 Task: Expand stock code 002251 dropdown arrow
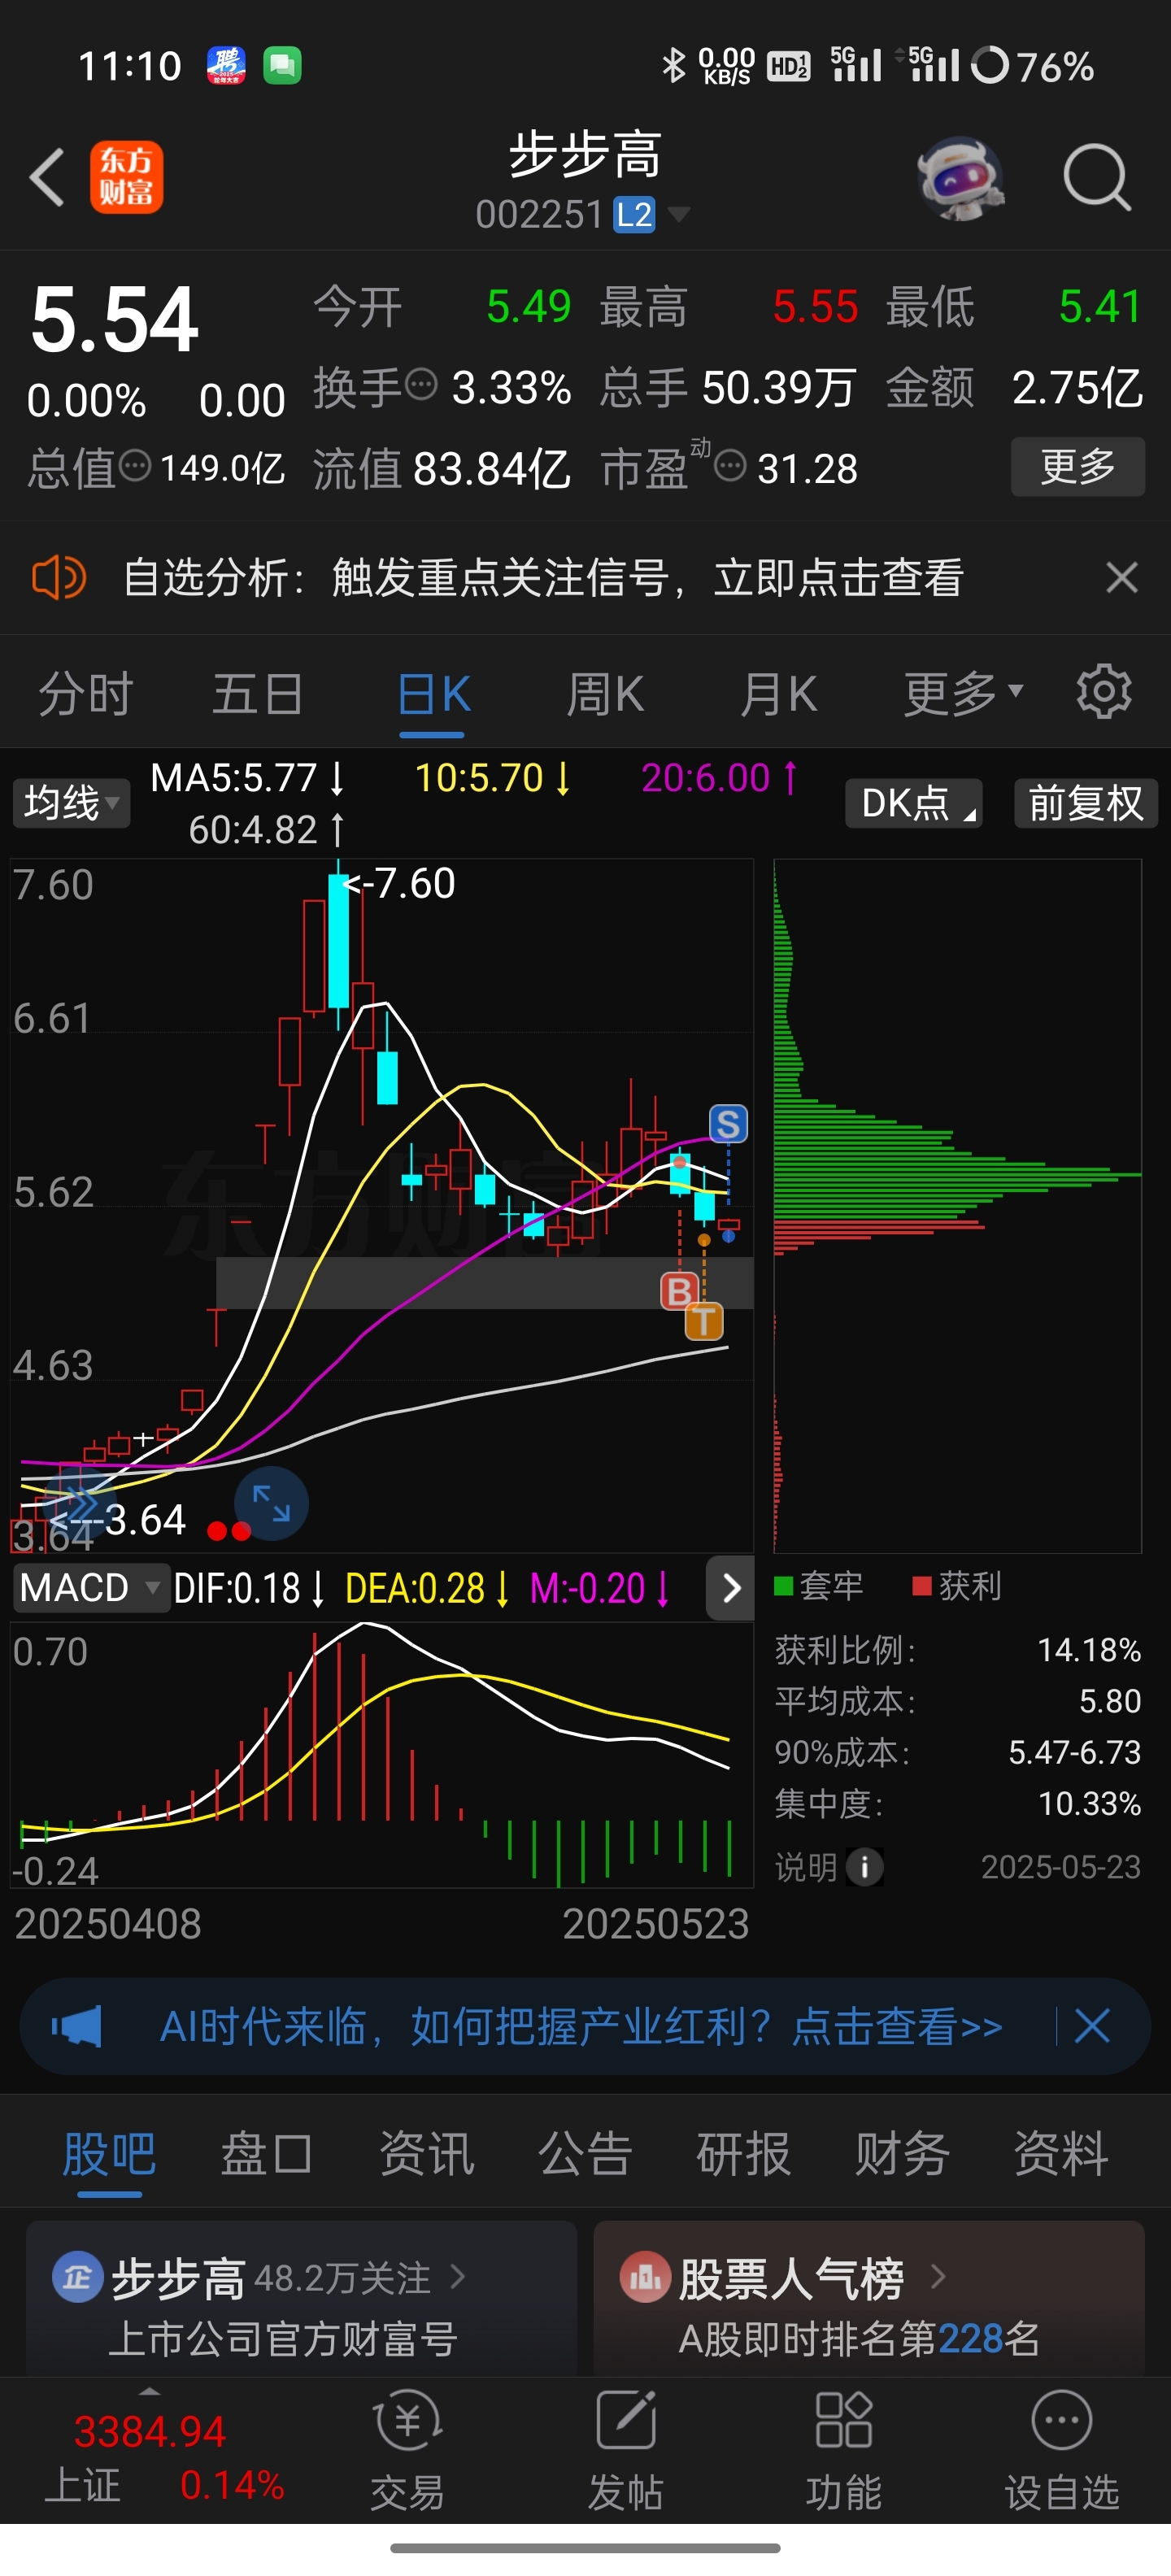(678, 214)
